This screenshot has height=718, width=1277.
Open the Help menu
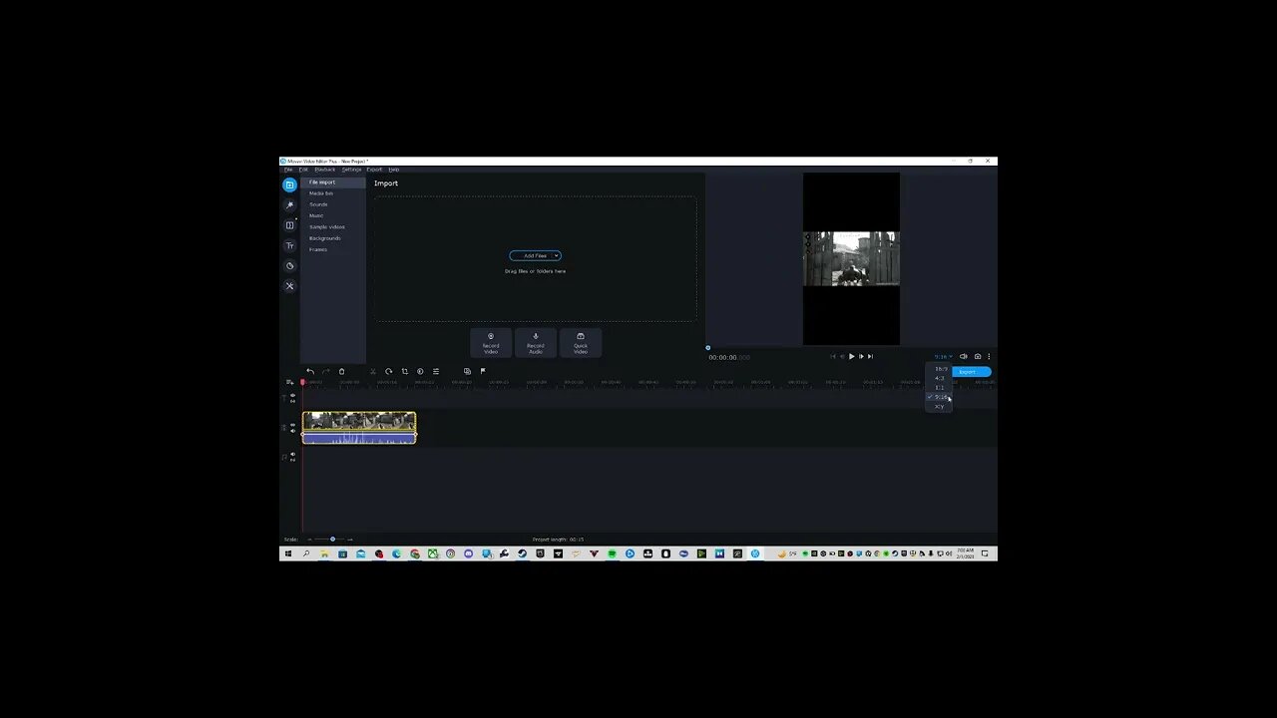tap(393, 170)
